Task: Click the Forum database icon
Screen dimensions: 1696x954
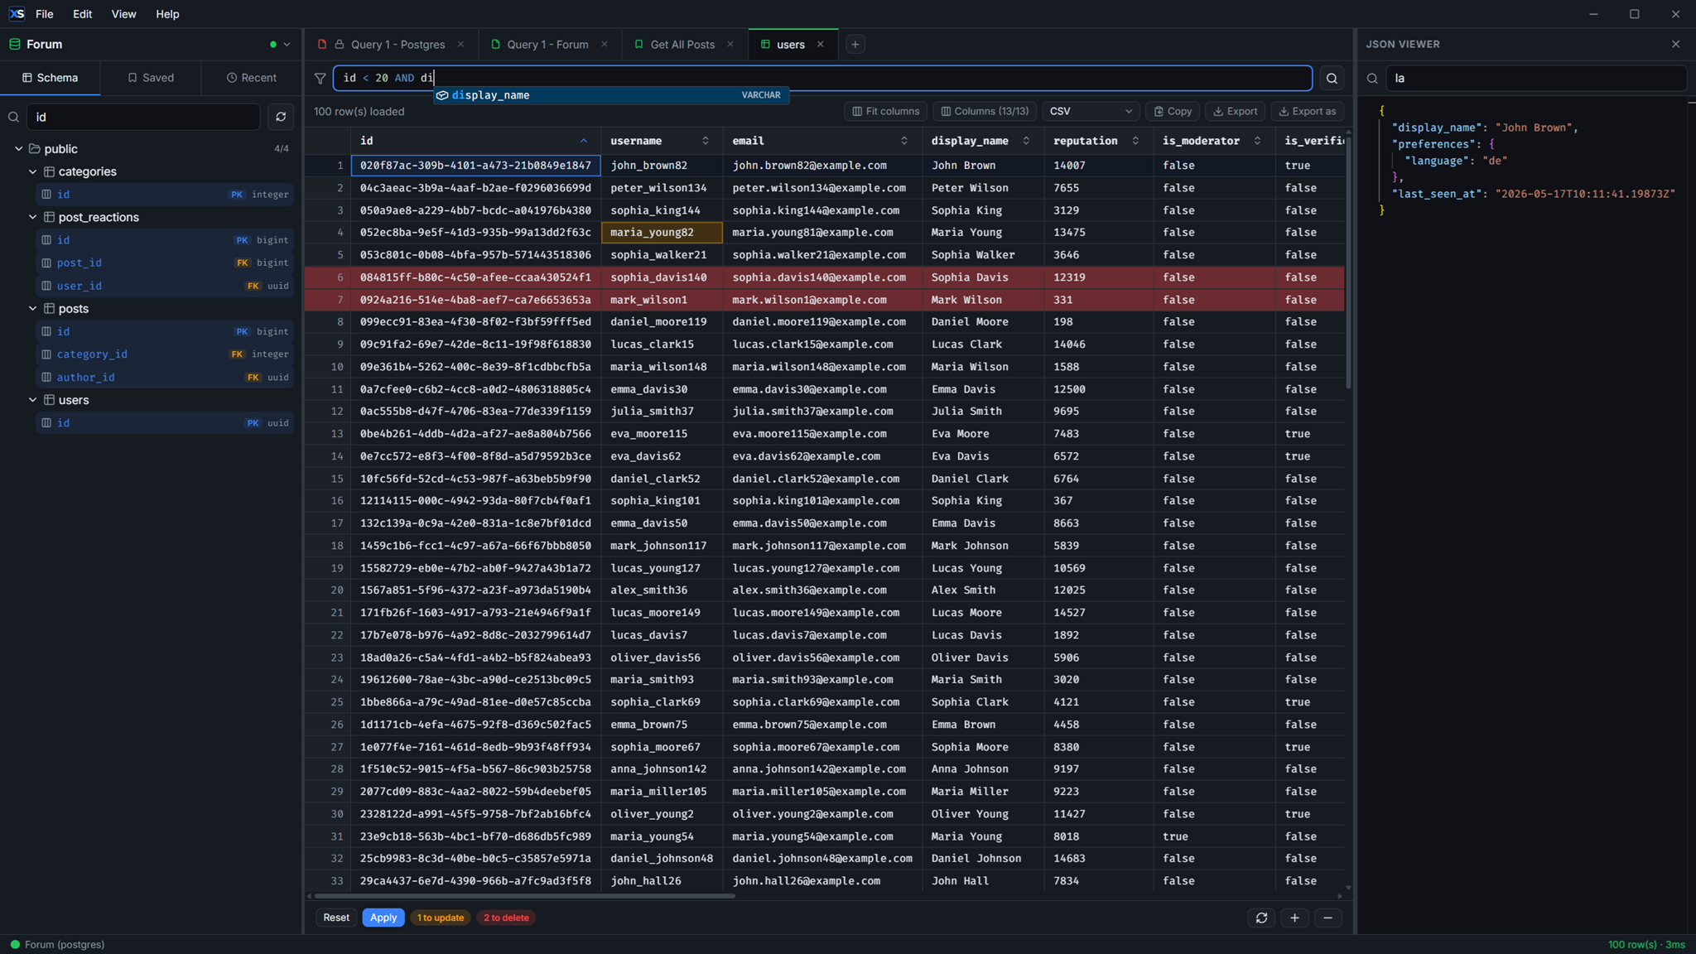Action: tap(15, 44)
